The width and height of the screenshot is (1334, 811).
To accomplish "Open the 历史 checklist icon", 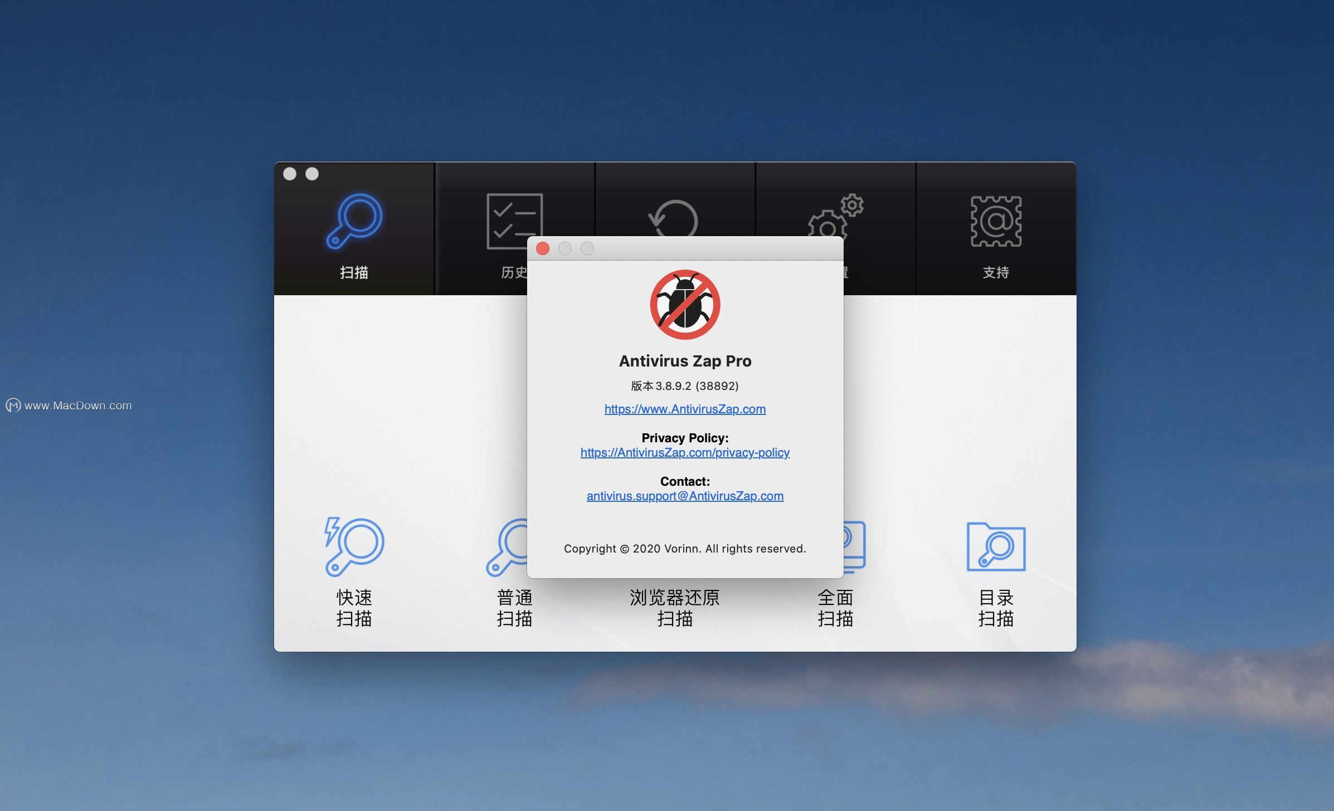I will (x=514, y=219).
